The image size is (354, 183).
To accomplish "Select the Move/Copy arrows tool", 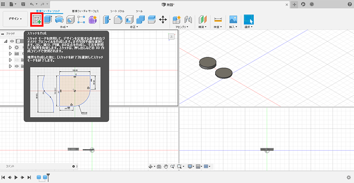I will pos(163,20).
